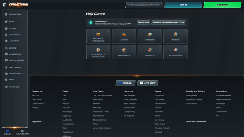Viewport: 244px width, 137px height.
Task: Toggle the sidebar collapse icon
Action: tap(5, 5)
